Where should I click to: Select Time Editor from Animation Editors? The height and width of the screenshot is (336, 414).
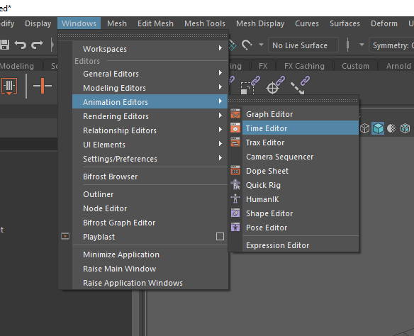(x=301, y=128)
